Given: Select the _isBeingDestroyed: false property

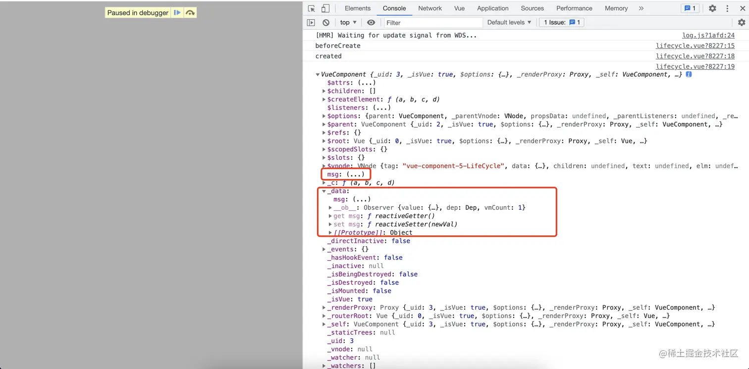Looking at the screenshot, I should tap(373, 274).
